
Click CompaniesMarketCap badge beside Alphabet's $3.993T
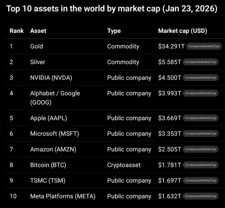[x=201, y=93]
